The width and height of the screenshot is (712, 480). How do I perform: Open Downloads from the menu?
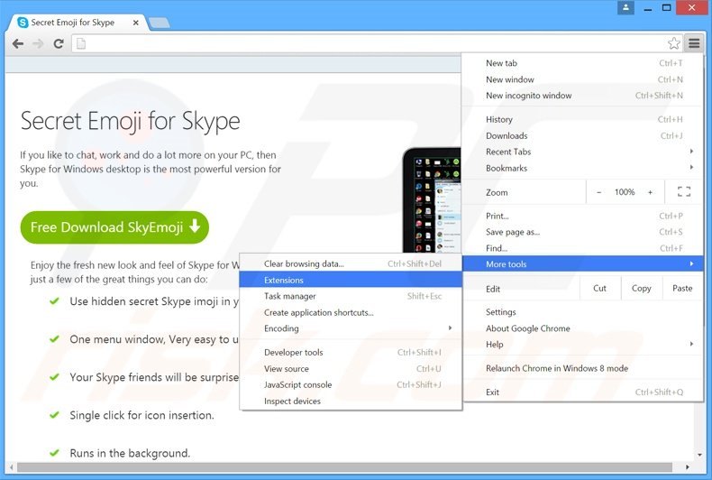(x=583, y=136)
